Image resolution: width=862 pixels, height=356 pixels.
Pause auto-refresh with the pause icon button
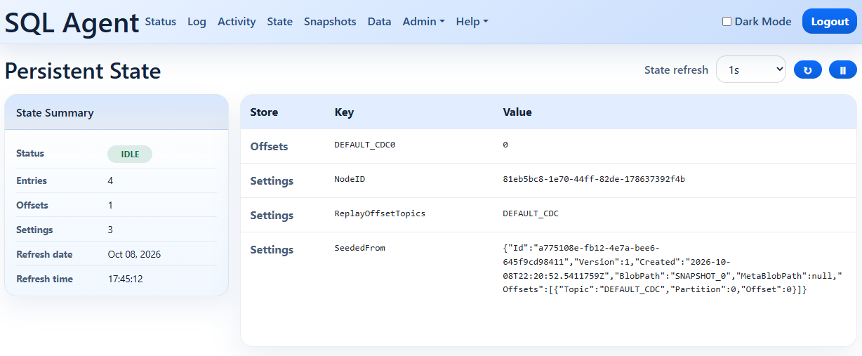(843, 70)
